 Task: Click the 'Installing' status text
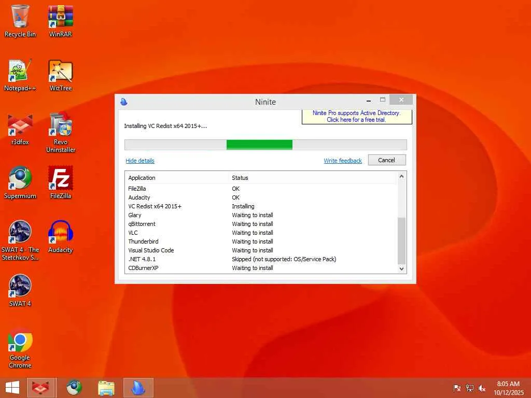[x=243, y=206]
